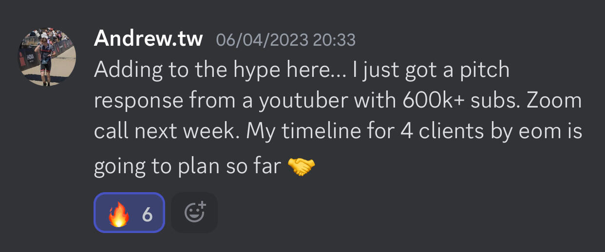This screenshot has width=605, height=252.
Task: Toggle the fire emoji reaction
Action: pyautogui.click(x=129, y=213)
